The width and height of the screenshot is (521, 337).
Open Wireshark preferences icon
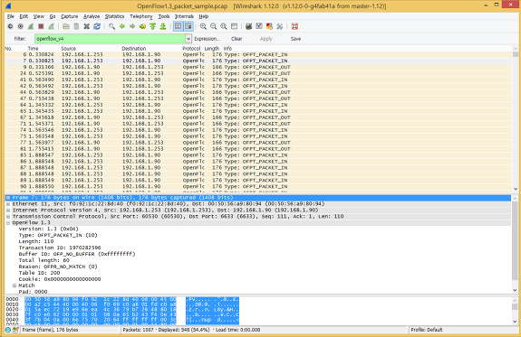tap(279, 26)
